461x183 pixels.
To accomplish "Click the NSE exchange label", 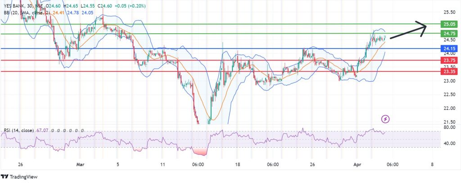I will click(x=39, y=6).
